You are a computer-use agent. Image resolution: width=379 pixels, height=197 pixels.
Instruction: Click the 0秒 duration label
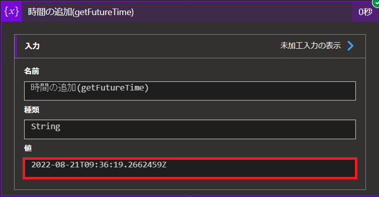(365, 12)
